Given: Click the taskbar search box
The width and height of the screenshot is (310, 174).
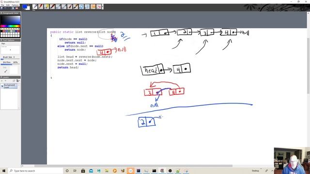Looking at the screenshot, I should coord(35,171).
